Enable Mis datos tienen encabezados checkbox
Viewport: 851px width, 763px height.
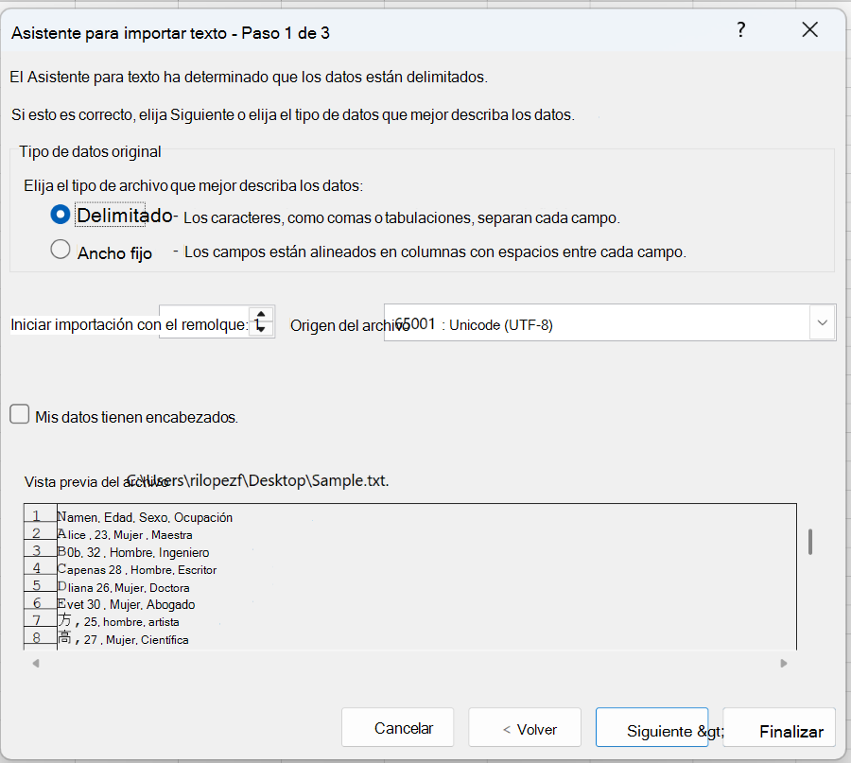point(20,414)
